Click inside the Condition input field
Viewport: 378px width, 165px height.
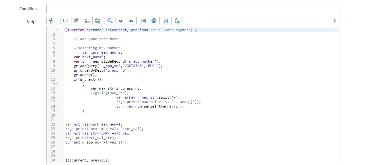[x=193, y=9]
